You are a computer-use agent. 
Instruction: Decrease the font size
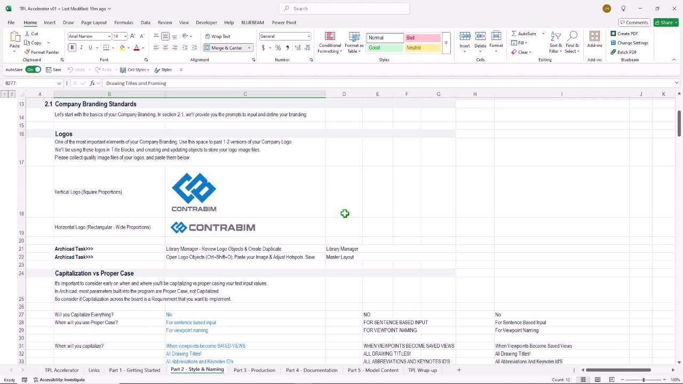pos(143,36)
